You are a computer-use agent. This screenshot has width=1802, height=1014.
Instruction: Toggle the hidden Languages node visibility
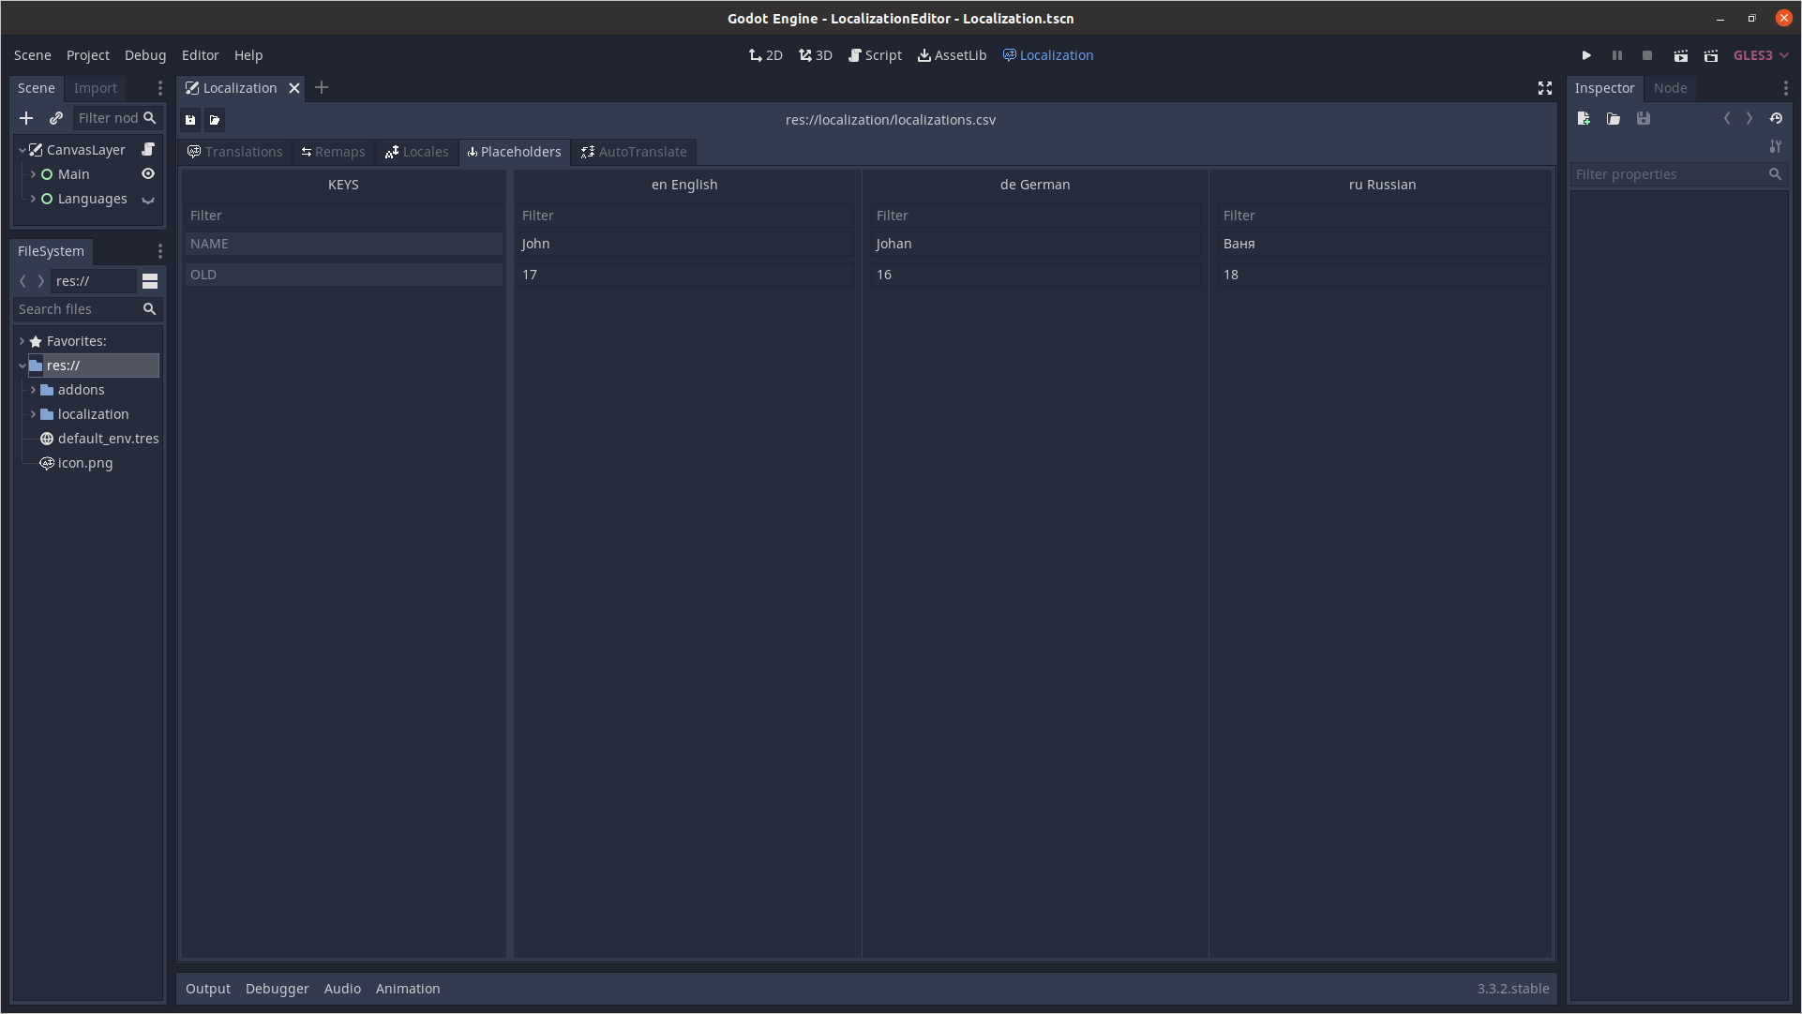(148, 200)
